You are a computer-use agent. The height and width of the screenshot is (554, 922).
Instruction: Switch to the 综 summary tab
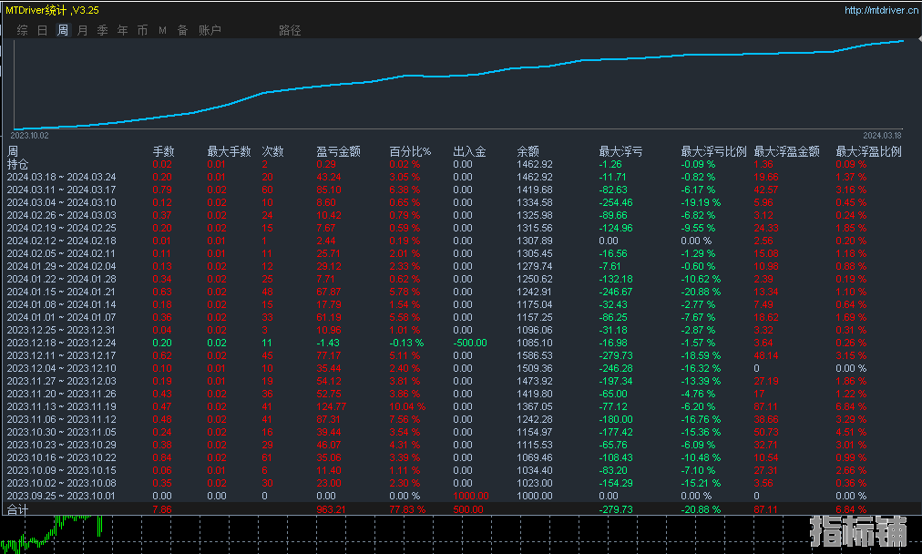click(22, 30)
